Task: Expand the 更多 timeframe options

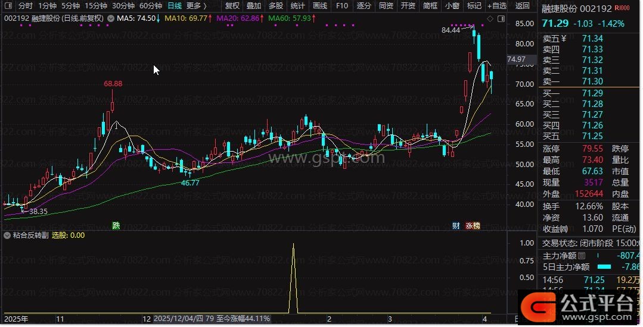Action: coord(196,6)
